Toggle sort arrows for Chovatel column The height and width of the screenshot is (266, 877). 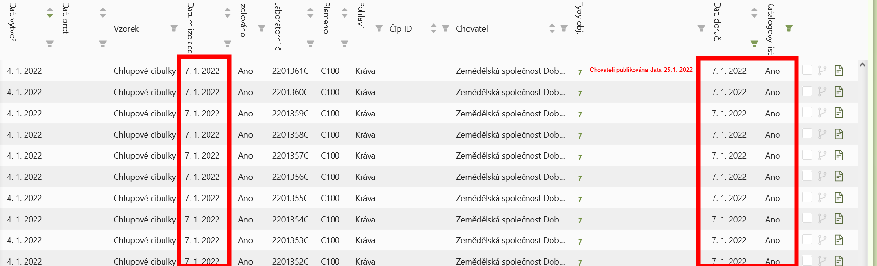[x=552, y=28]
